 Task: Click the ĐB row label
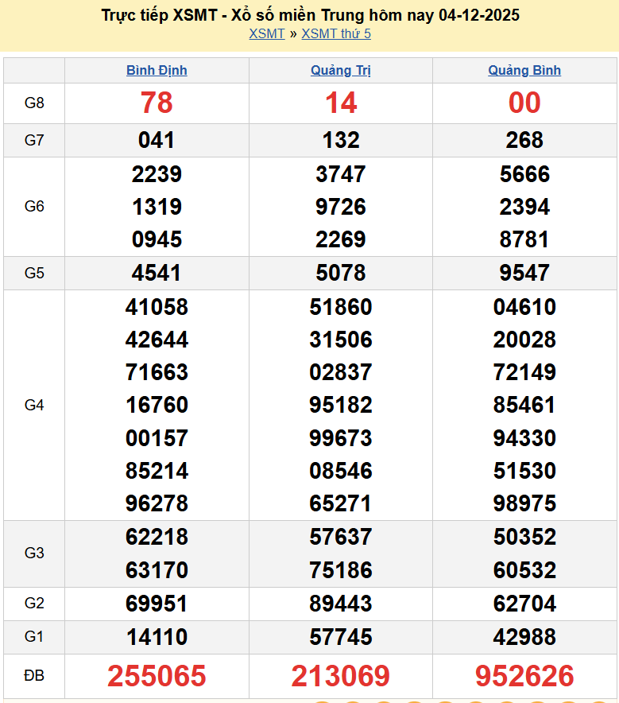(34, 676)
